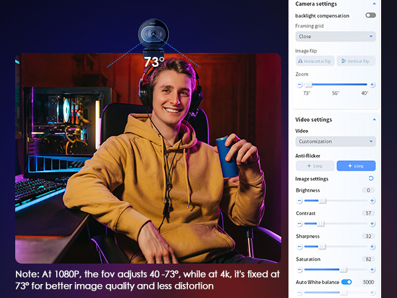
Task: Increase zoom with plus icon
Action: coord(372,84)
